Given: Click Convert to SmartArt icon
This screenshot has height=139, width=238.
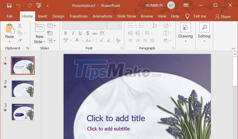Looking at the screenshot, I should click(x=167, y=41).
